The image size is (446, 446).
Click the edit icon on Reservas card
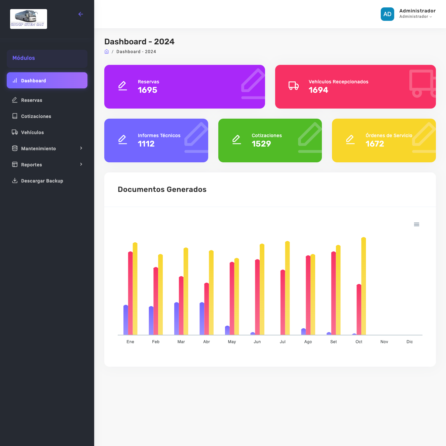pyautogui.click(x=123, y=86)
